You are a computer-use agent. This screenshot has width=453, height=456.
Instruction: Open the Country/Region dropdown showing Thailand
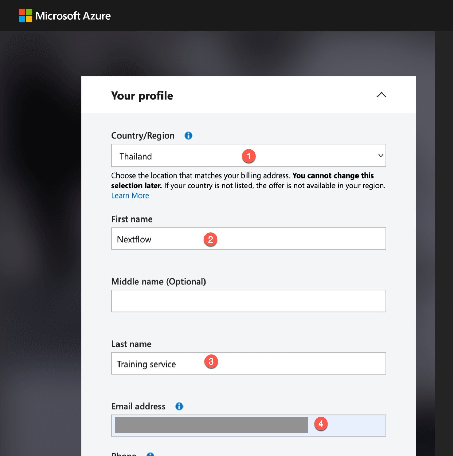tap(249, 156)
